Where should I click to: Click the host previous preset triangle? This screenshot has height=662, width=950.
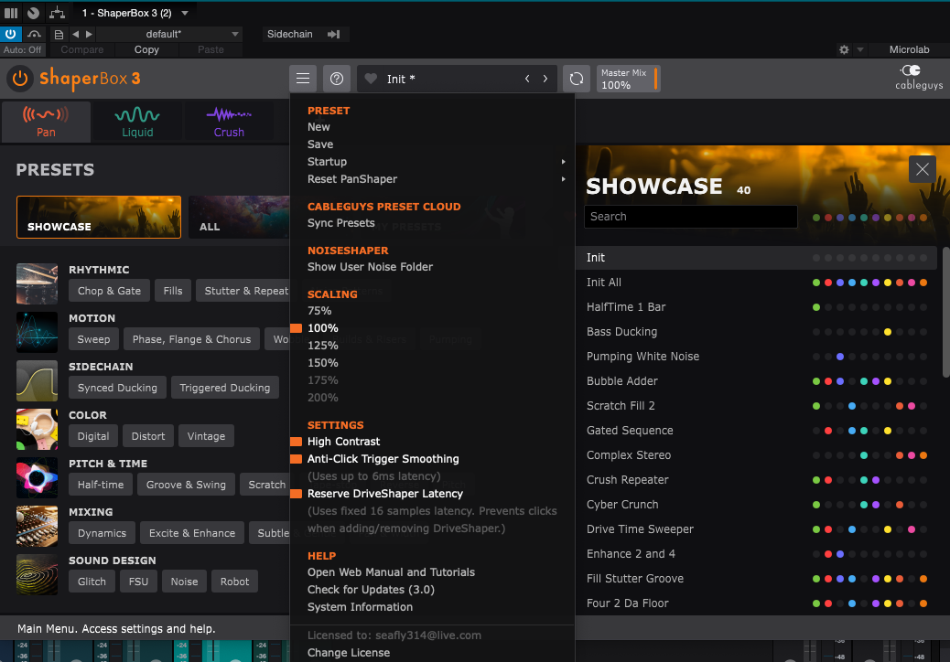point(75,35)
